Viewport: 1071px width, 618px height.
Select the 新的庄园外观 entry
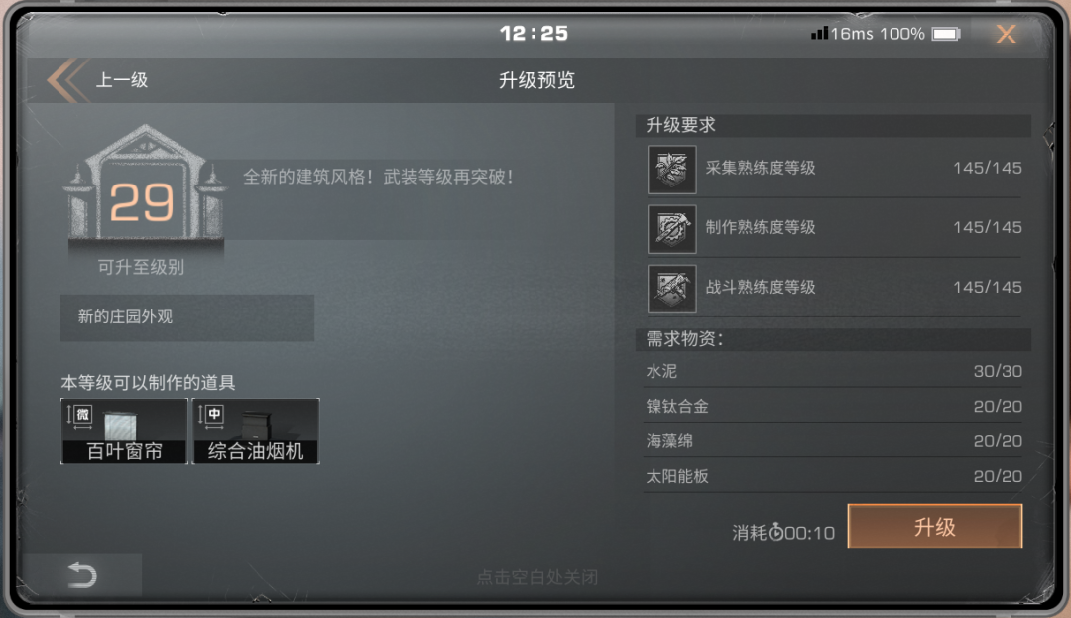(x=187, y=317)
